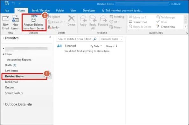189x125 pixels.
Task: Show All messages filter
Action: coord(59,46)
